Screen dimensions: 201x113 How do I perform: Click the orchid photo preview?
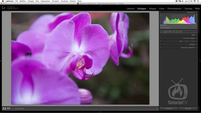pyautogui.click(x=80, y=59)
